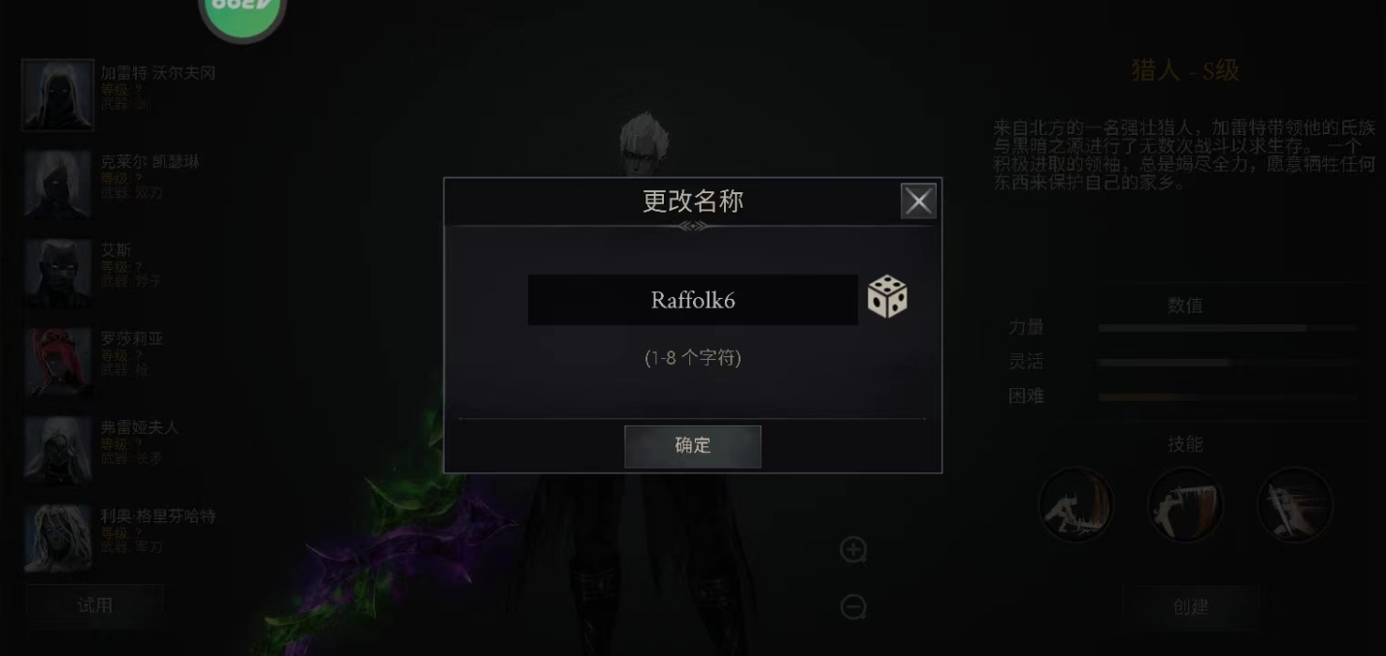This screenshot has width=1386, height=656.
Task: Close the 更改名称 dialog with X
Action: (918, 201)
